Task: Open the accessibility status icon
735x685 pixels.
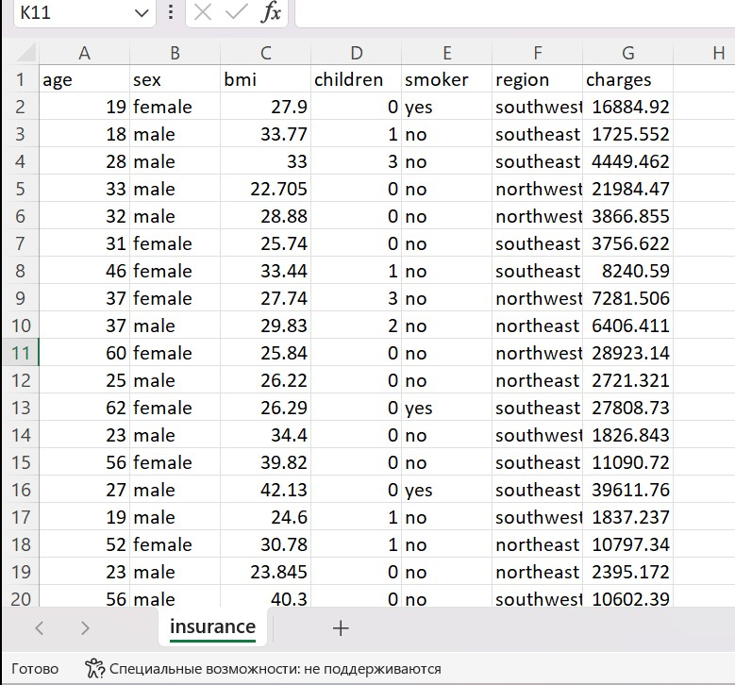Action: pos(94,669)
